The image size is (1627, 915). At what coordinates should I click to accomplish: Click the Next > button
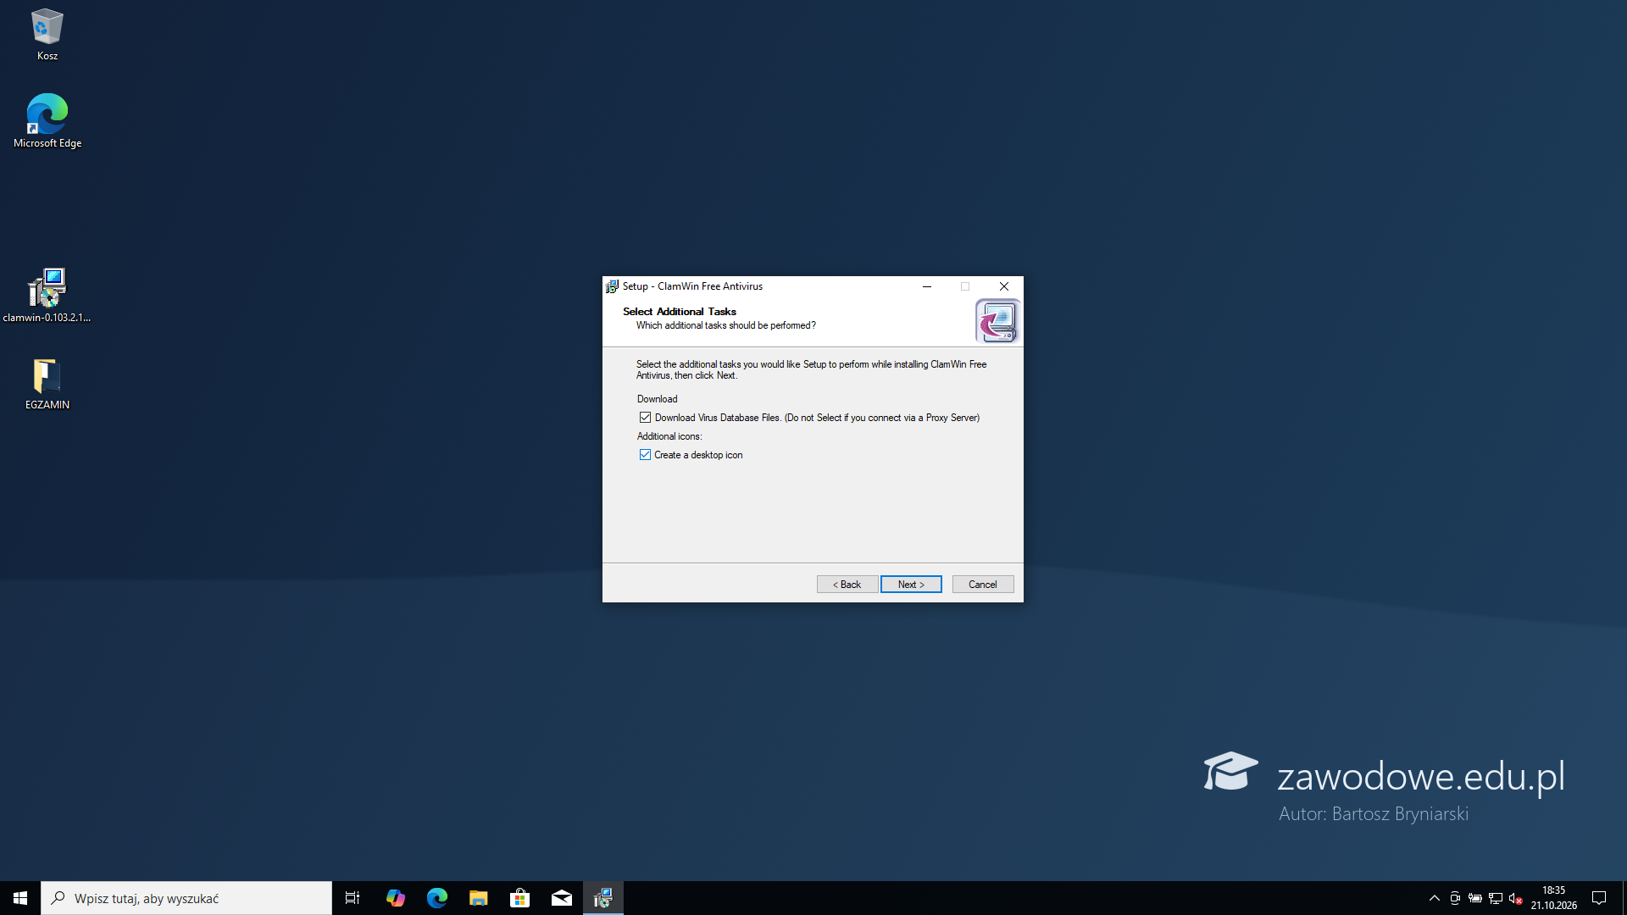click(x=911, y=585)
